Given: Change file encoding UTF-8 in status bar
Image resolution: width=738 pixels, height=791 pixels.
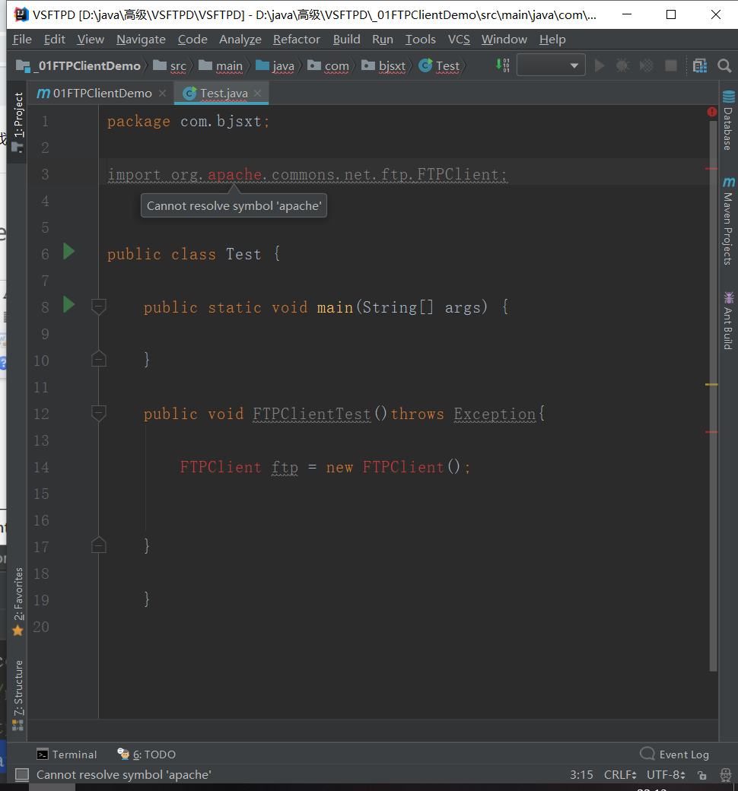Looking at the screenshot, I should click(666, 774).
